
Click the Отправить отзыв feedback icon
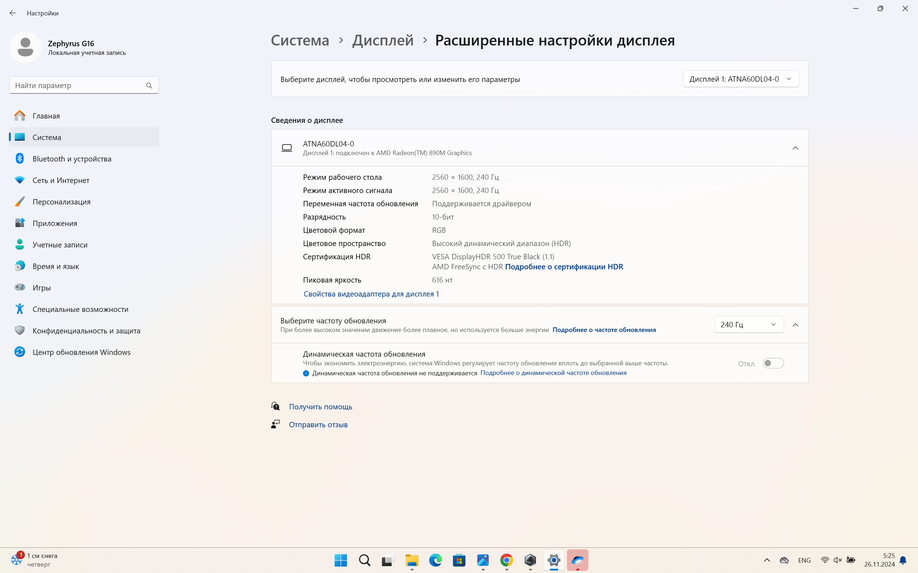coord(275,424)
